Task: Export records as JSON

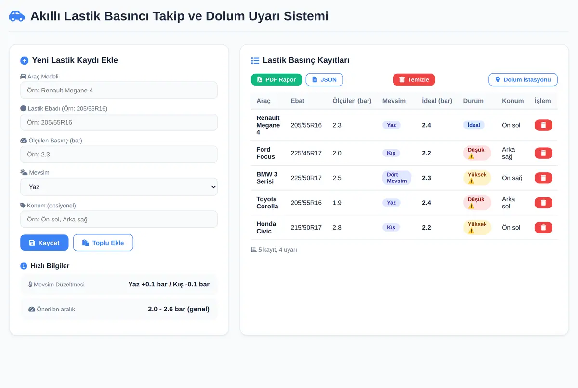Action: (325, 79)
